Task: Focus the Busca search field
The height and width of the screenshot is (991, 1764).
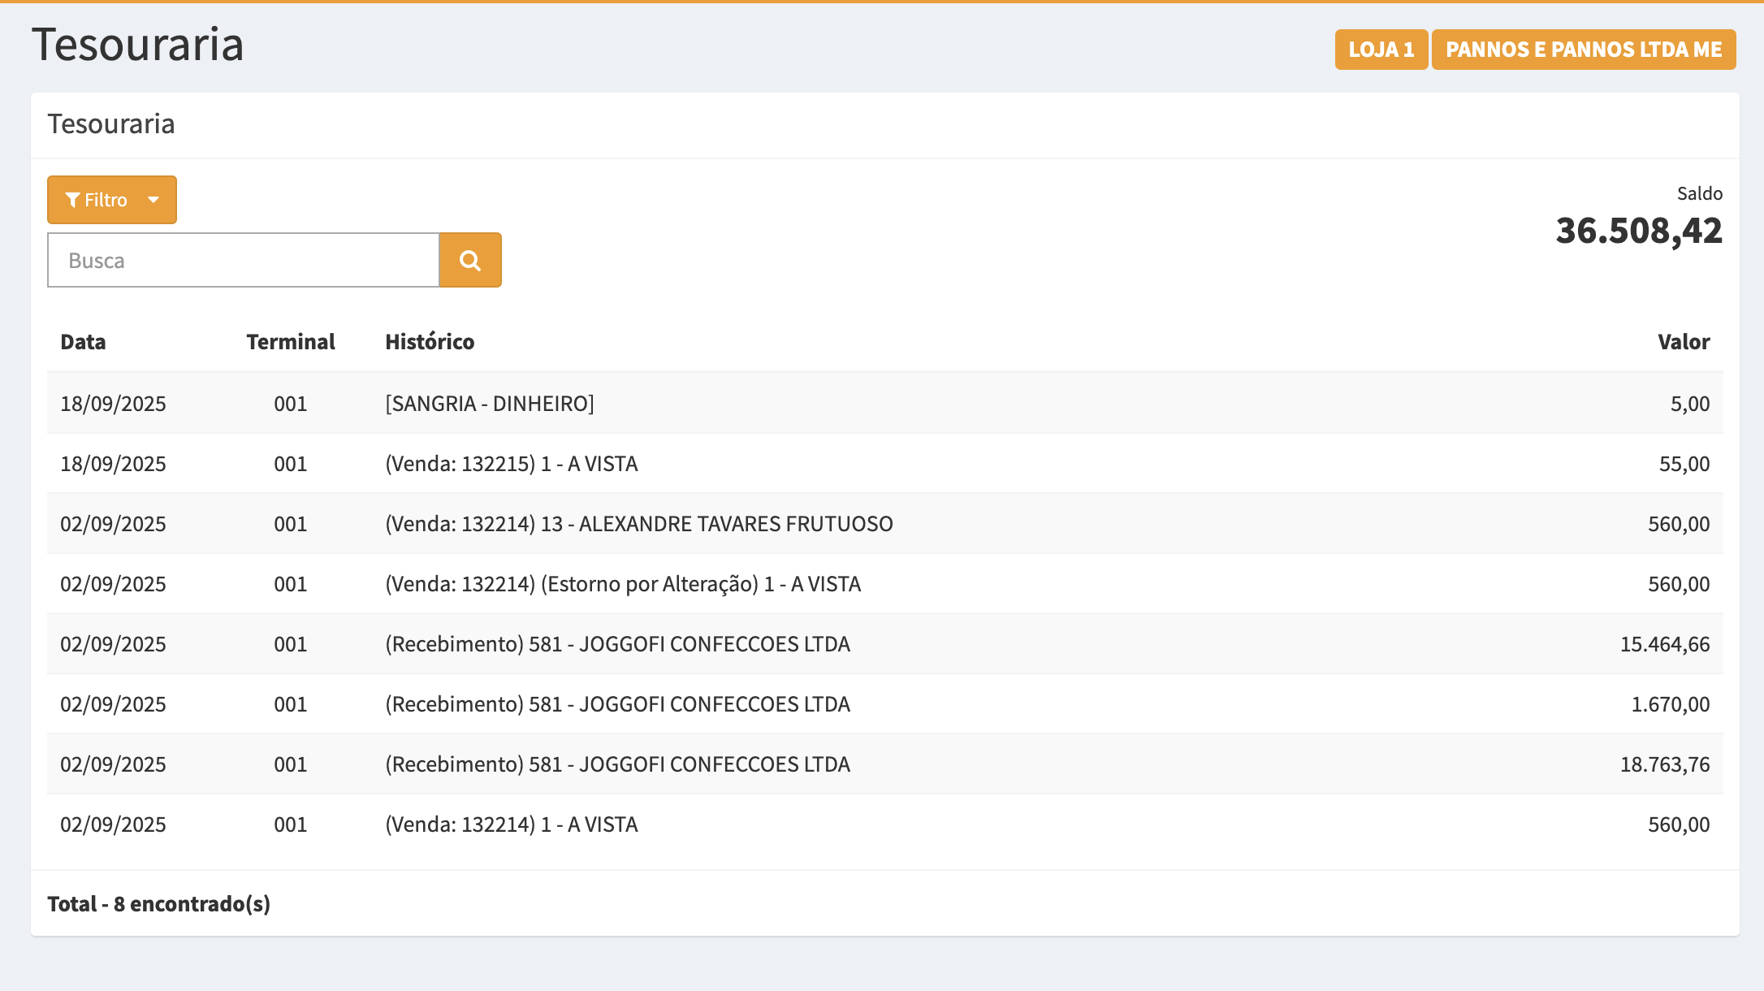Action: (243, 260)
